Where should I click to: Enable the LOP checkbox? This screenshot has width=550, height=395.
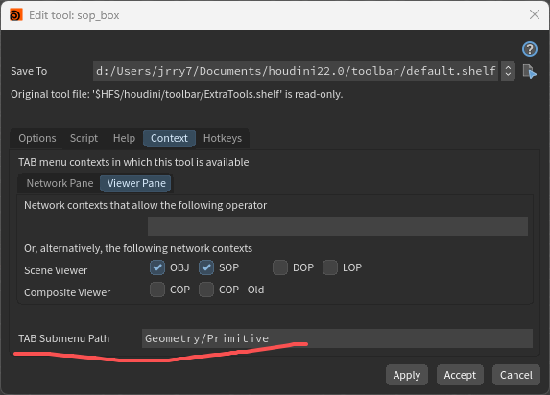point(330,267)
